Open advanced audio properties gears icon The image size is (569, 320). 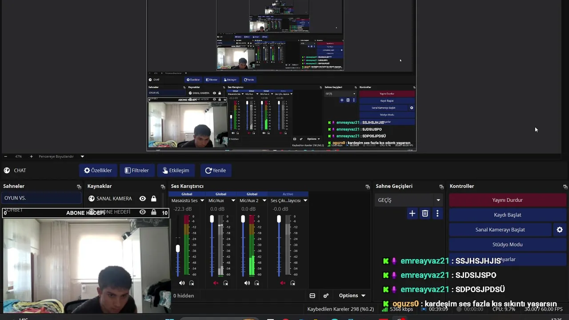pyautogui.click(x=326, y=296)
